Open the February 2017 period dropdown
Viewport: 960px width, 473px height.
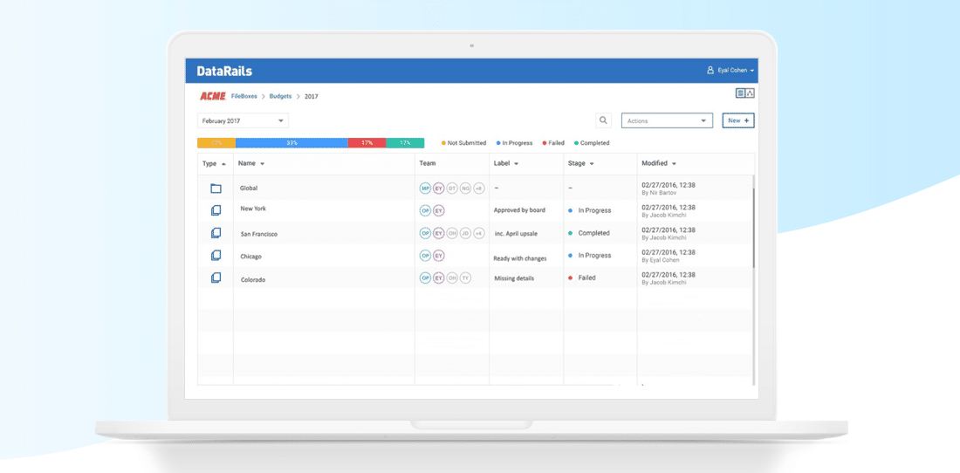(243, 120)
